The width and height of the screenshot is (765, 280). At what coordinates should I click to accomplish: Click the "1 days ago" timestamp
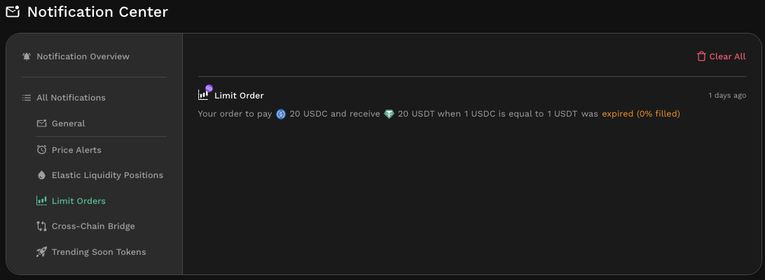click(x=726, y=95)
